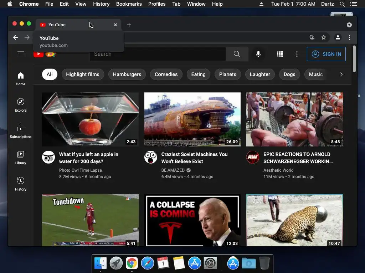The height and width of the screenshot is (273, 365).
Task: Open the View menu
Action: 81,4
